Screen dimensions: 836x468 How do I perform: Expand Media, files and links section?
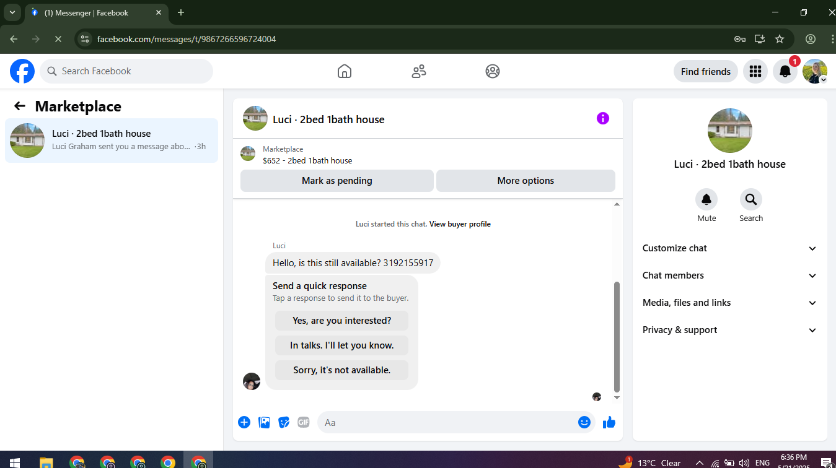click(730, 303)
